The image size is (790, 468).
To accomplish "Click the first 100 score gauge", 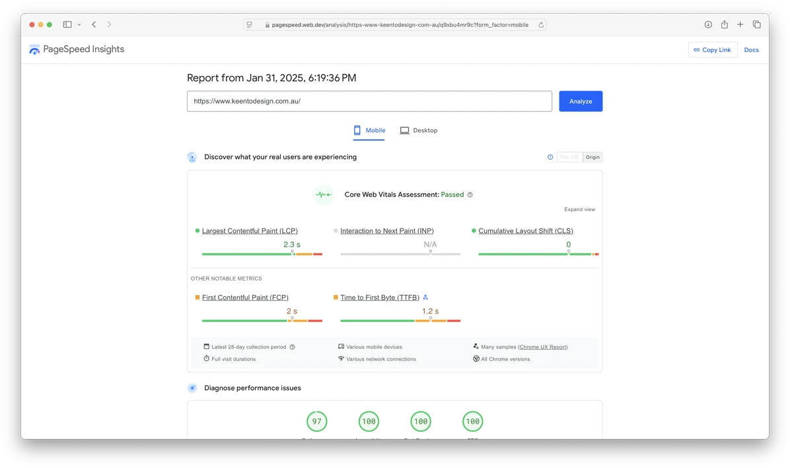I will [x=369, y=421].
